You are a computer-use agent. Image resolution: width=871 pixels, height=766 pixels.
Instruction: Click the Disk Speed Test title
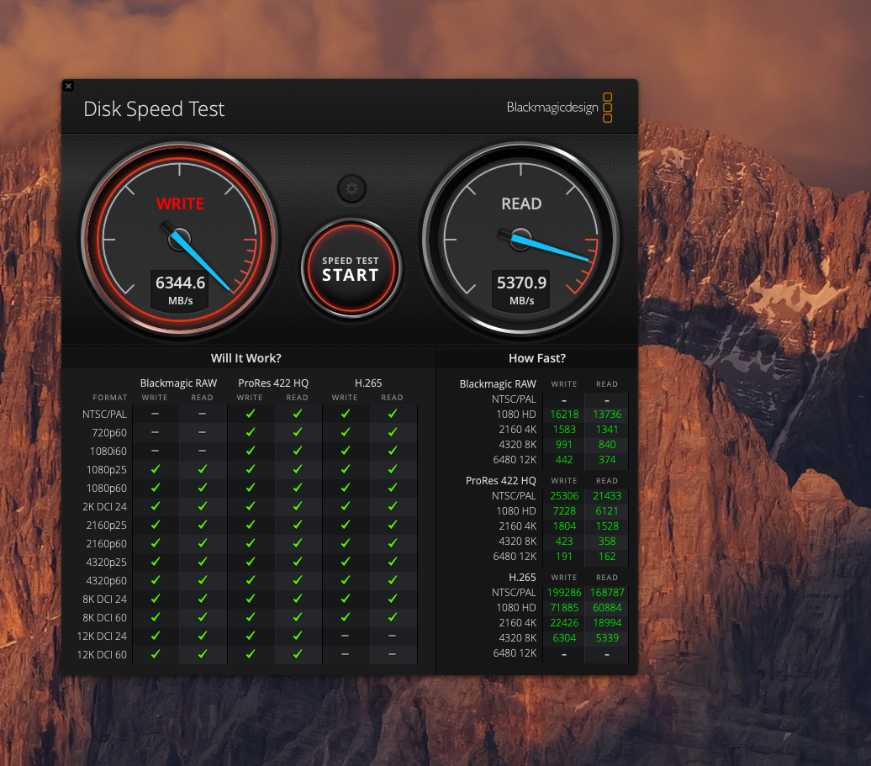pyautogui.click(x=154, y=108)
